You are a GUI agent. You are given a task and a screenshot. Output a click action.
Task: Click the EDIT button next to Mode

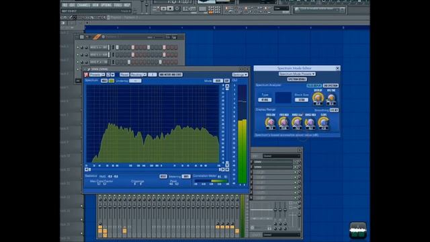pyautogui.click(x=226, y=81)
